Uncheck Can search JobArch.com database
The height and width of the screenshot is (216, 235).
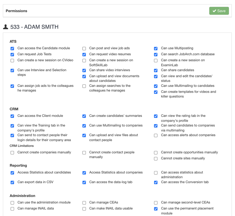click(x=156, y=54)
